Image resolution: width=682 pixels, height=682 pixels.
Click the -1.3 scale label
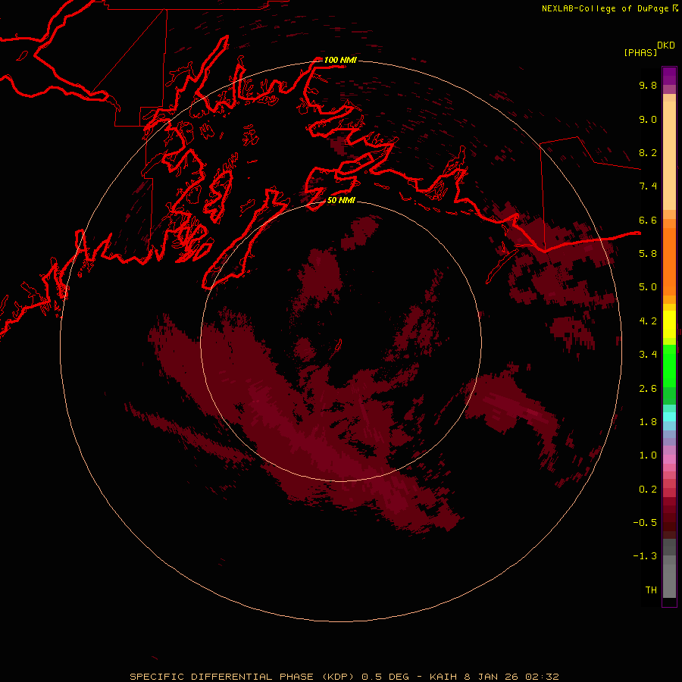(x=645, y=556)
